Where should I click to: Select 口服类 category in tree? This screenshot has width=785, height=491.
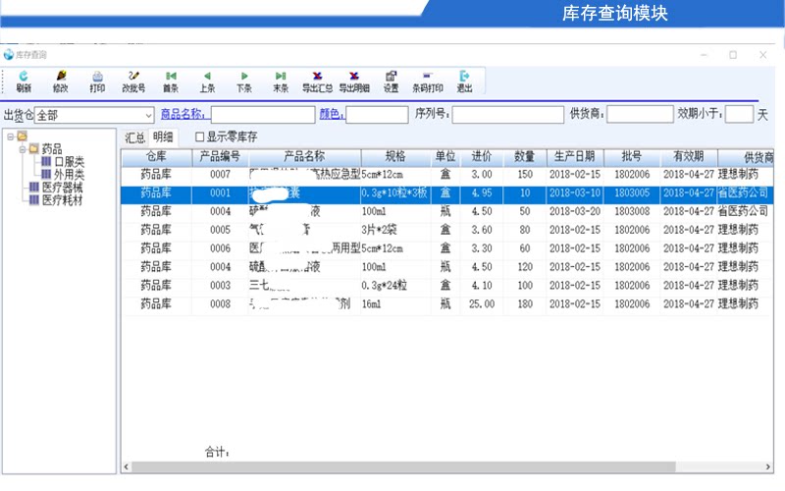click(69, 162)
